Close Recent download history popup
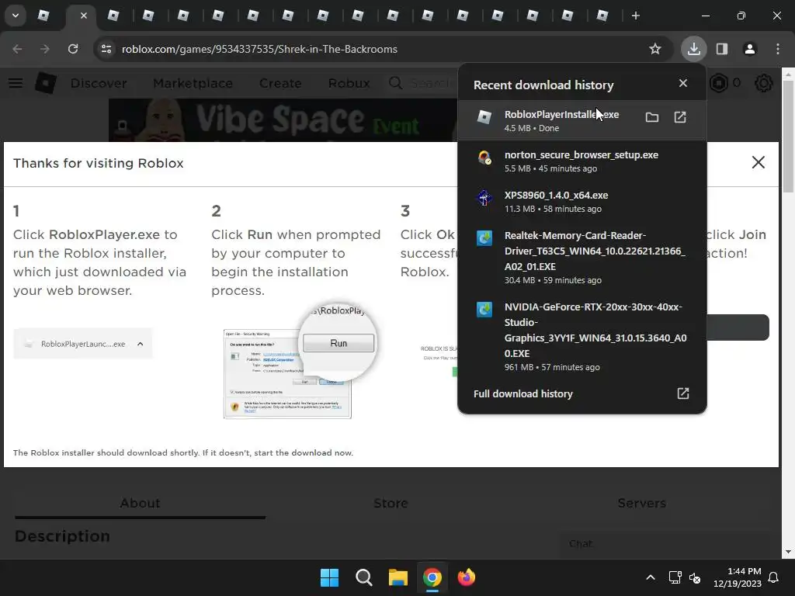The height and width of the screenshot is (596, 795). pyautogui.click(x=683, y=83)
